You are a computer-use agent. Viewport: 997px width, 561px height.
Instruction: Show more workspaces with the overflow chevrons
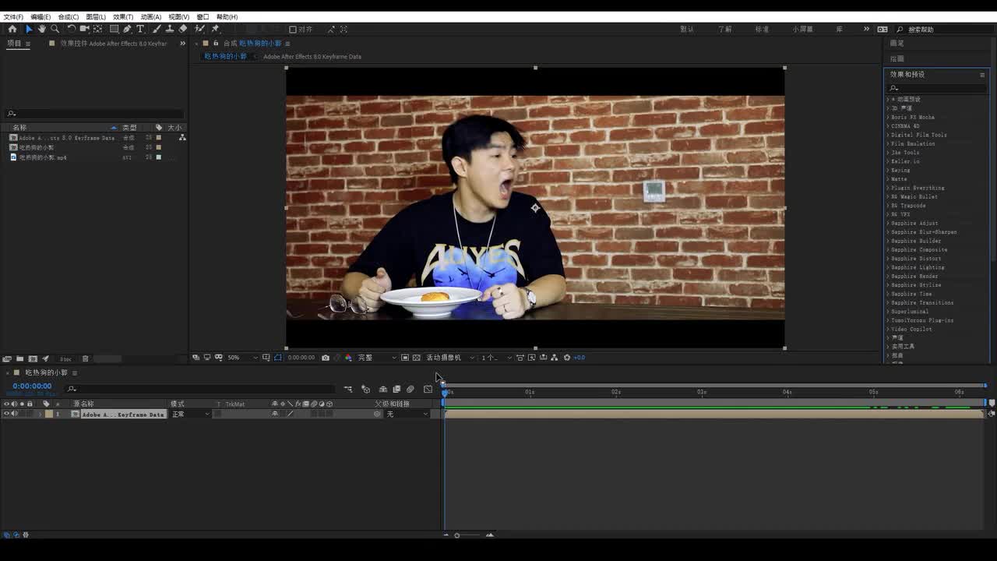tap(866, 29)
